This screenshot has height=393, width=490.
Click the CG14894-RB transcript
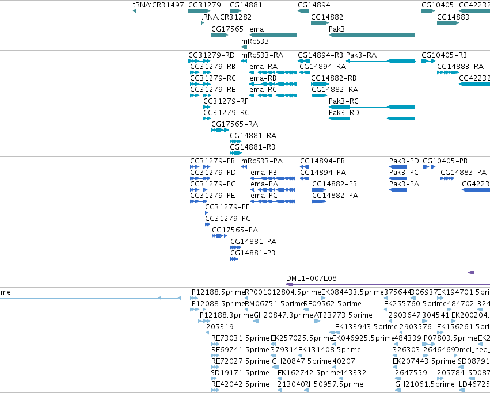click(x=304, y=61)
